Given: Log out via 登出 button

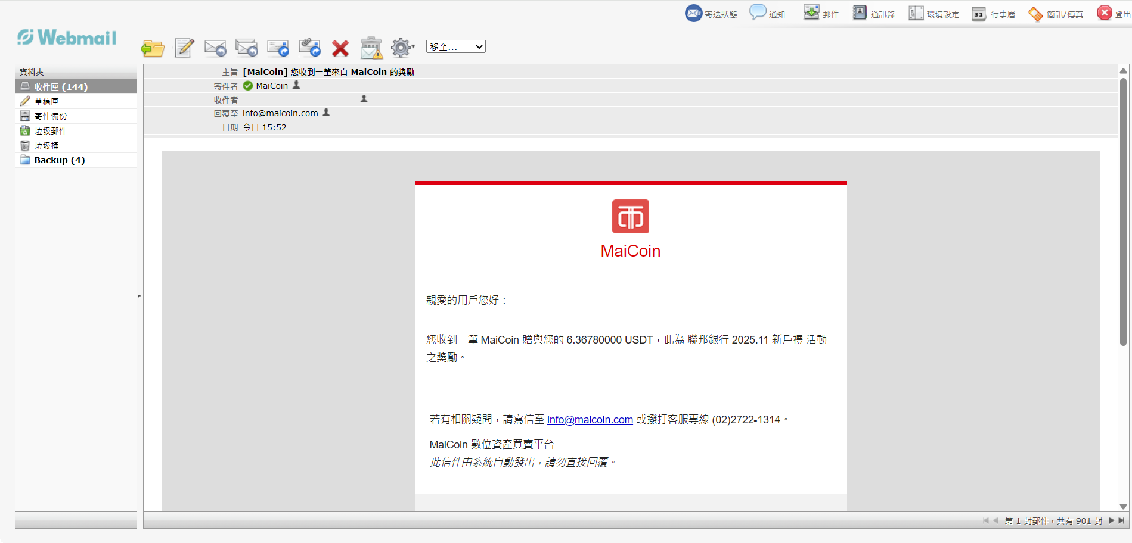Looking at the screenshot, I should click(1114, 13).
